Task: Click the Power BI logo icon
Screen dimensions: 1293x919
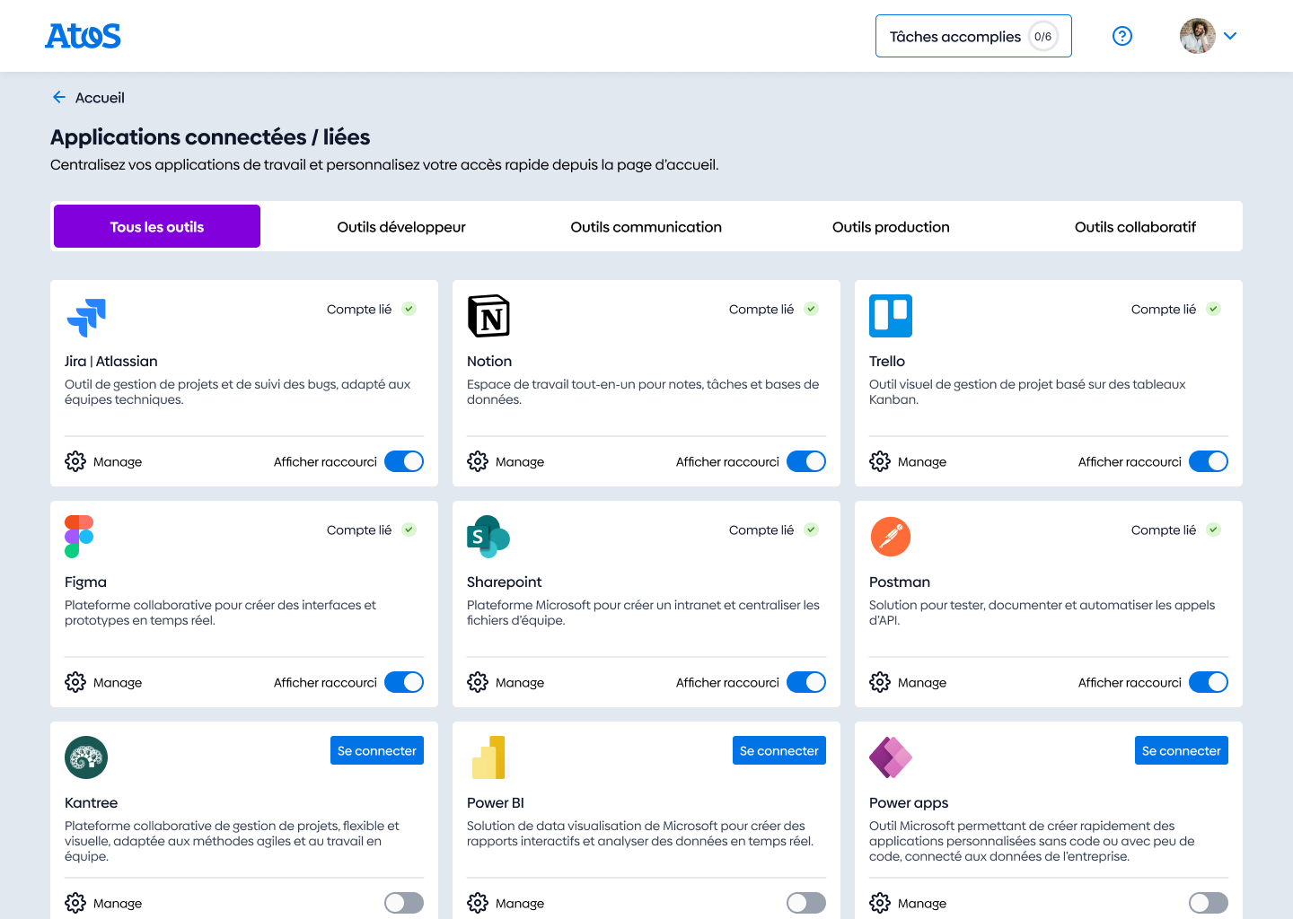Action: click(488, 757)
